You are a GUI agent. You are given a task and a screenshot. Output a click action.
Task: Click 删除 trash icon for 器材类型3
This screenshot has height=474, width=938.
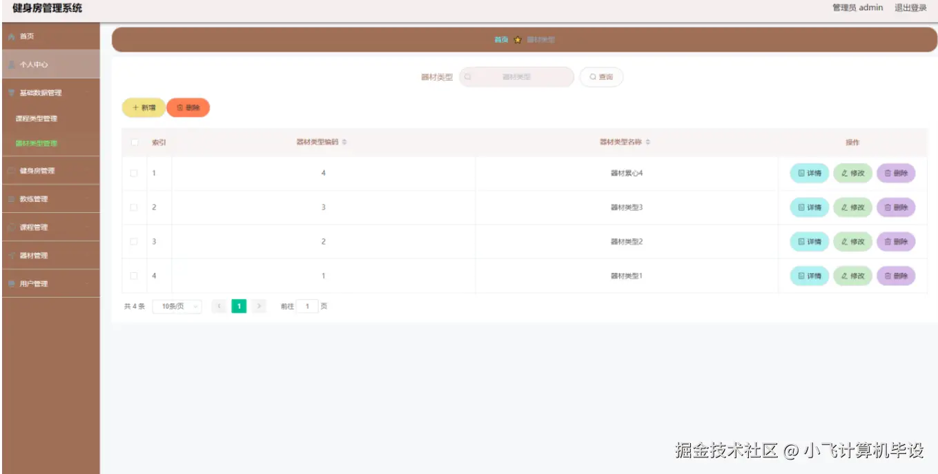coord(888,207)
